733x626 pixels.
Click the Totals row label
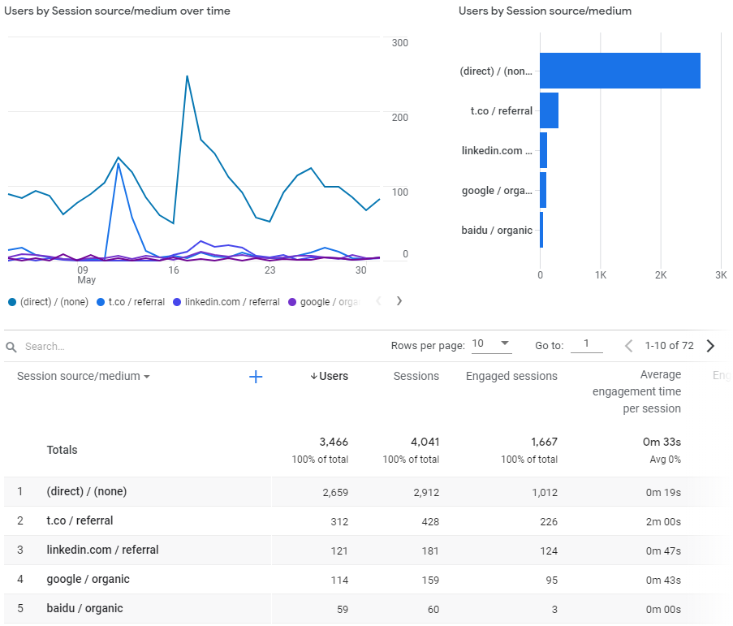(63, 450)
